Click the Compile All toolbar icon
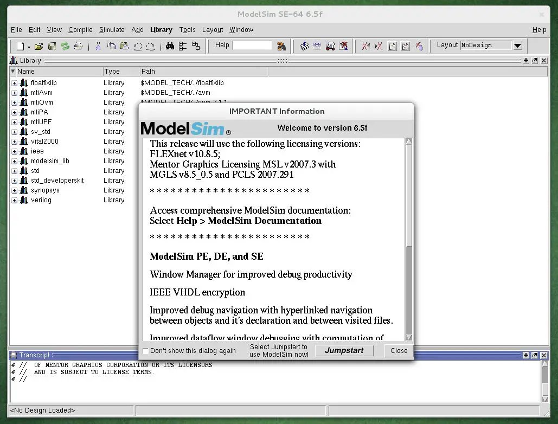This screenshot has width=558, height=424. [317, 46]
